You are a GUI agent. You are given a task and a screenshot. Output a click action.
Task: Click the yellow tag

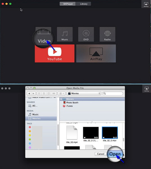point(30,135)
